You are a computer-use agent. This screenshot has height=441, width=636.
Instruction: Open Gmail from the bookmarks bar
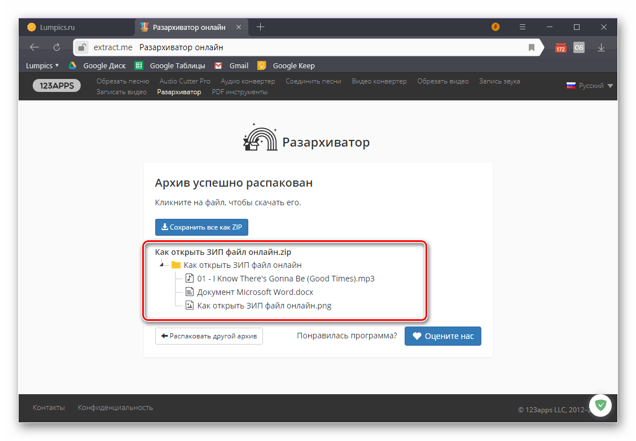tap(231, 65)
